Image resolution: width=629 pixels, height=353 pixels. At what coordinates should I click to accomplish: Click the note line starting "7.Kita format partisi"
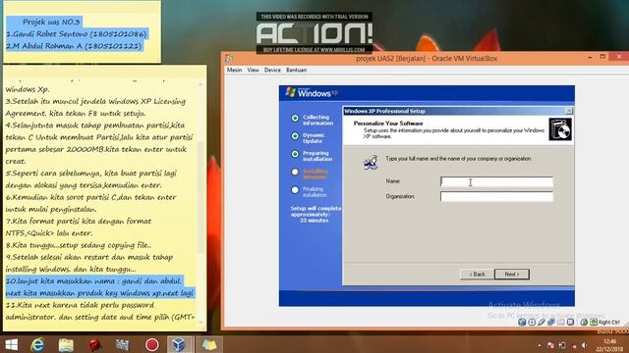[79, 221]
